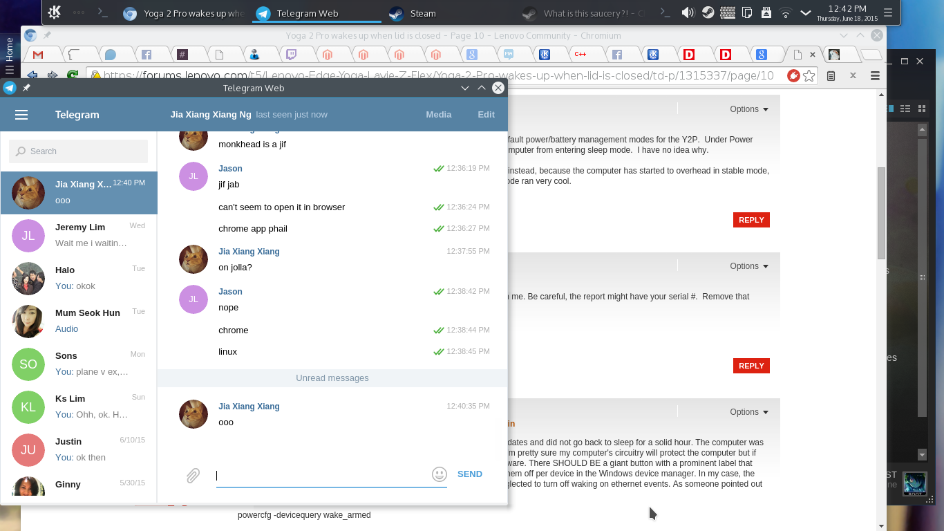Bookmark the page with the star icon

[x=809, y=76]
